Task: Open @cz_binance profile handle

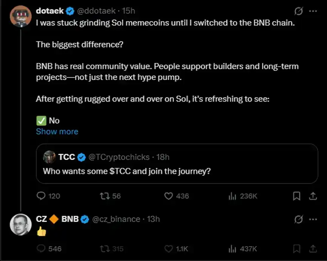Action: 116,219
